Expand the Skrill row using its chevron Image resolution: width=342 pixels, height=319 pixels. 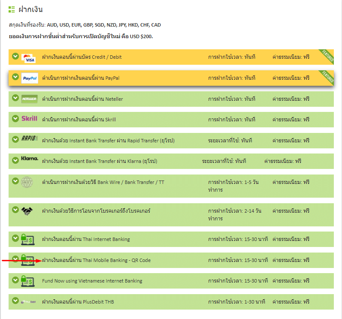point(15,118)
